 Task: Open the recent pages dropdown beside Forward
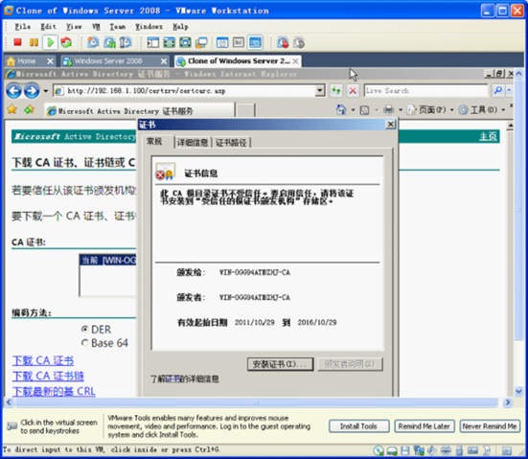45,91
